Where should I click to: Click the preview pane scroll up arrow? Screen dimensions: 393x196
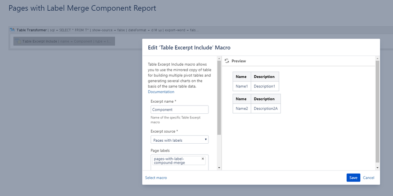377,58
